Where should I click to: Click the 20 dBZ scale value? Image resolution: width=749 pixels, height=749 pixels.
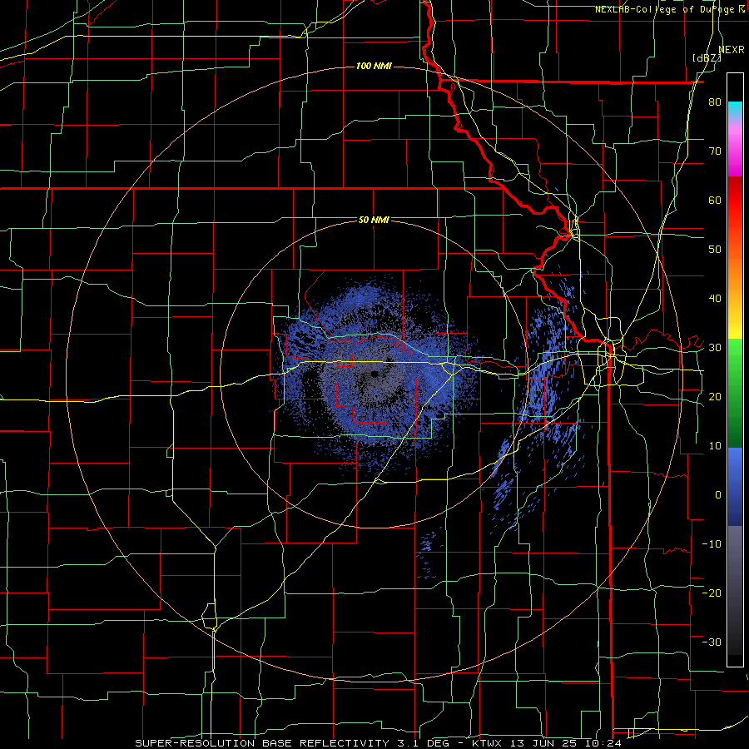(x=715, y=396)
